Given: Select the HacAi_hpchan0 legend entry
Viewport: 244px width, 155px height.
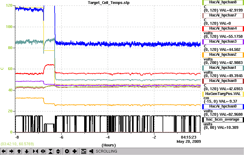Looking at the screenshot, I should tap(223, 107).
